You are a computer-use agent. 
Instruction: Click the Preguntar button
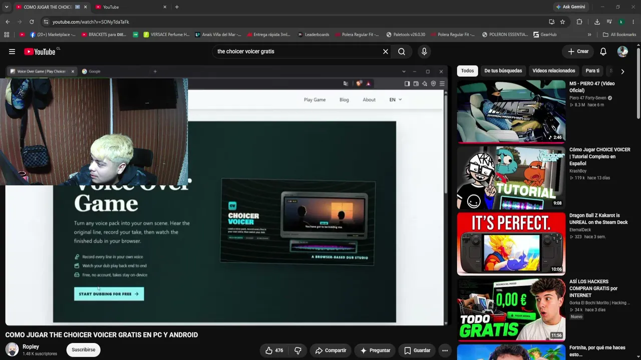click(375, 350)
